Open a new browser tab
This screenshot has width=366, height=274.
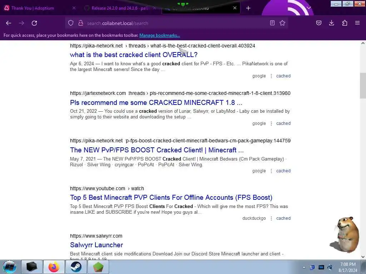pyautogui.click(x=248, y=8)
